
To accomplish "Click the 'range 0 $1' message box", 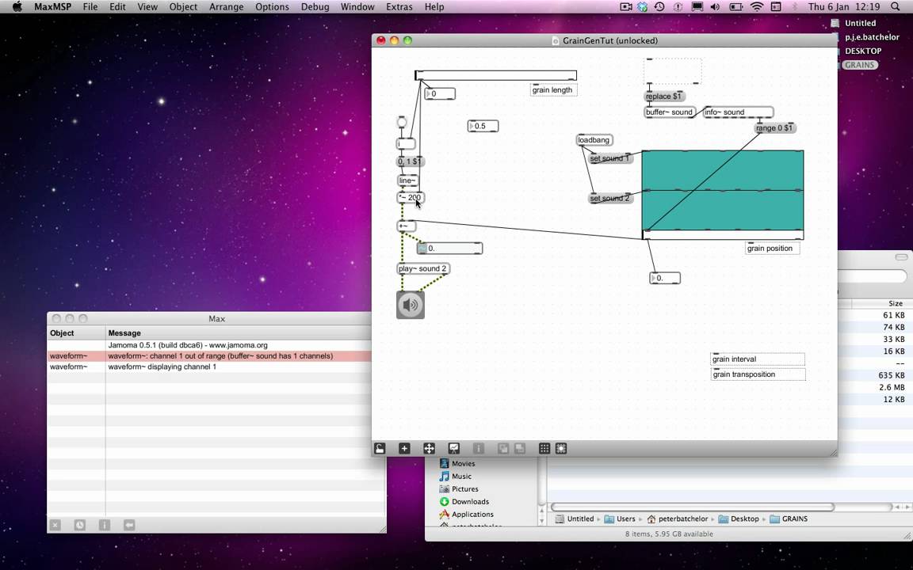I will (x=774, y=128).
